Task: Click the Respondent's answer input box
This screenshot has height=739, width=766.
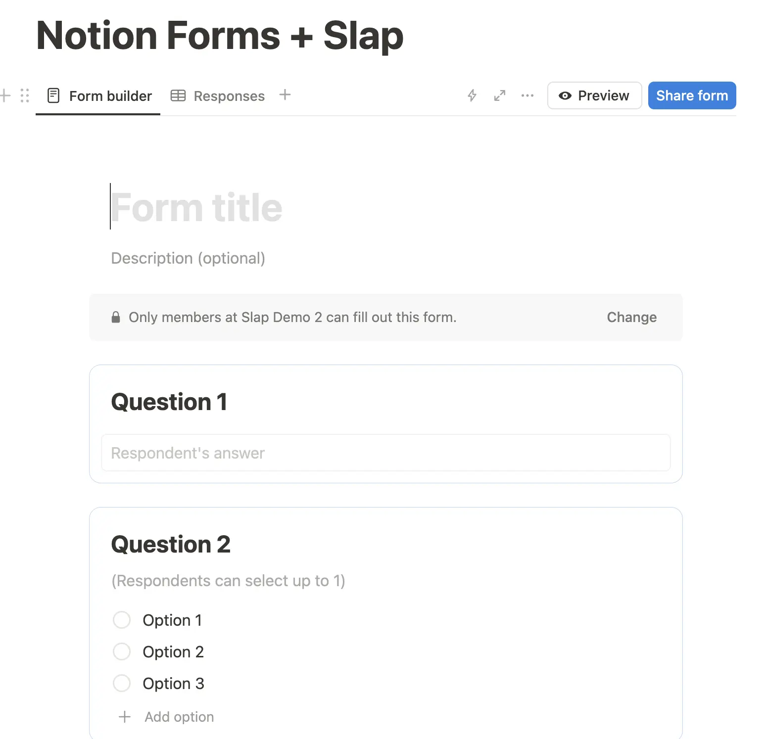Action: [385, 453]
